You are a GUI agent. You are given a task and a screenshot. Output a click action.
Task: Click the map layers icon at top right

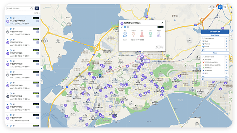click(x=214, y=7)
